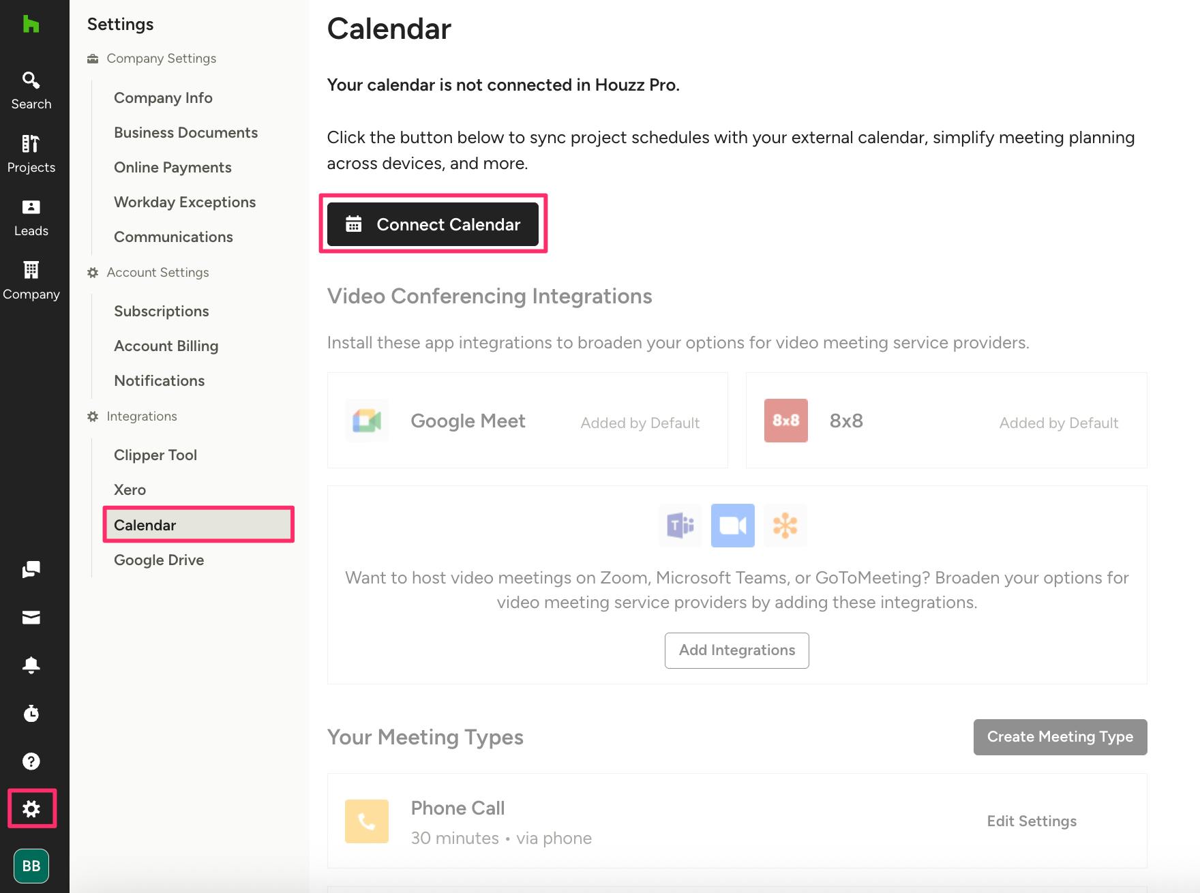Go to the Leads icon
1200x893 pixels.
coord(31,207)
